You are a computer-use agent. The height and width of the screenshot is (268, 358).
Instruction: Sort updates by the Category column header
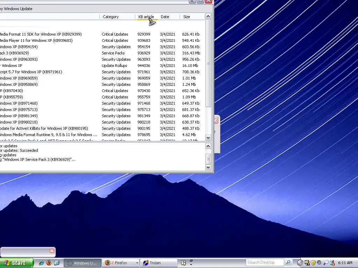tap(117, 17)
